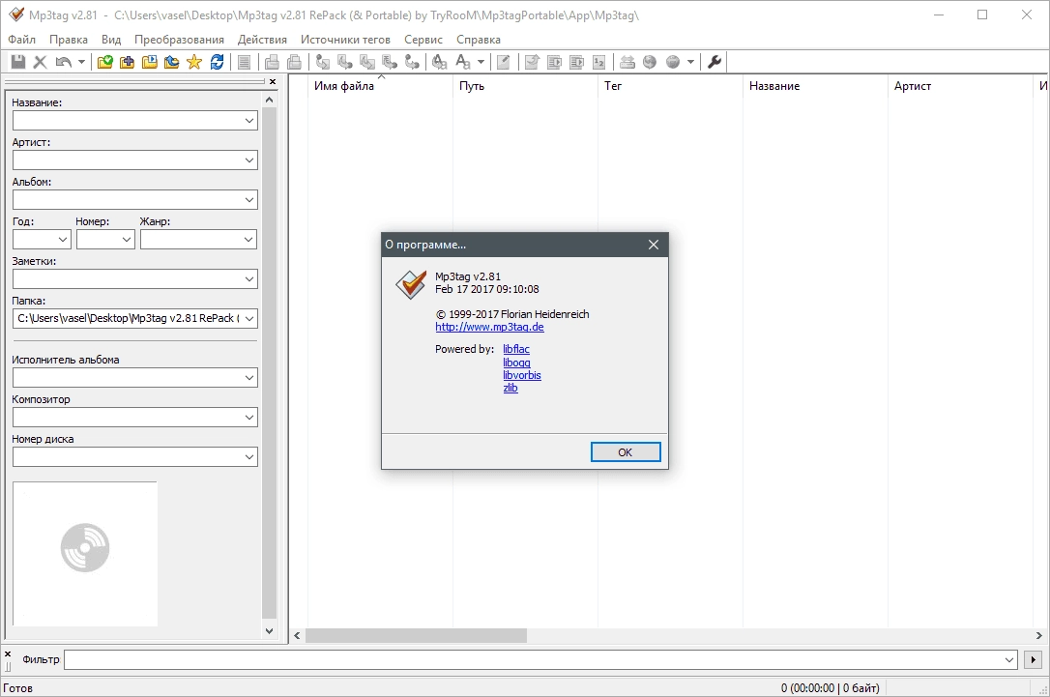1050x697 pixels.
Task: Expand the Альбом field dropdown
Action: click(x=249, y=199)
